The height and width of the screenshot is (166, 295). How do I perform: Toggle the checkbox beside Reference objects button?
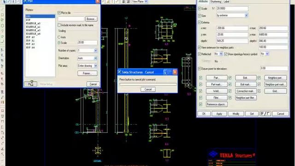click(201, 104)
